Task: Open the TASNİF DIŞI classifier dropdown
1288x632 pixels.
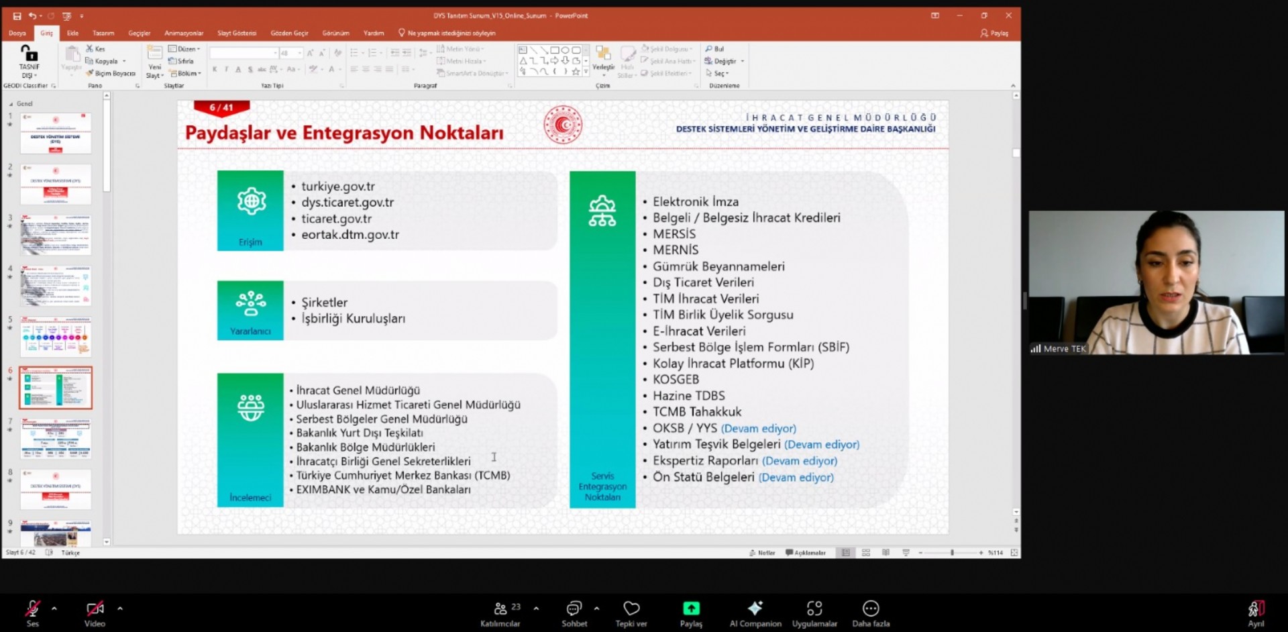Action: (29, 61)
